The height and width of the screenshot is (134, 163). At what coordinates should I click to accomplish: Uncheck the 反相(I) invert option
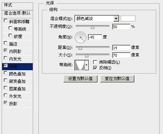coord(95,68)
